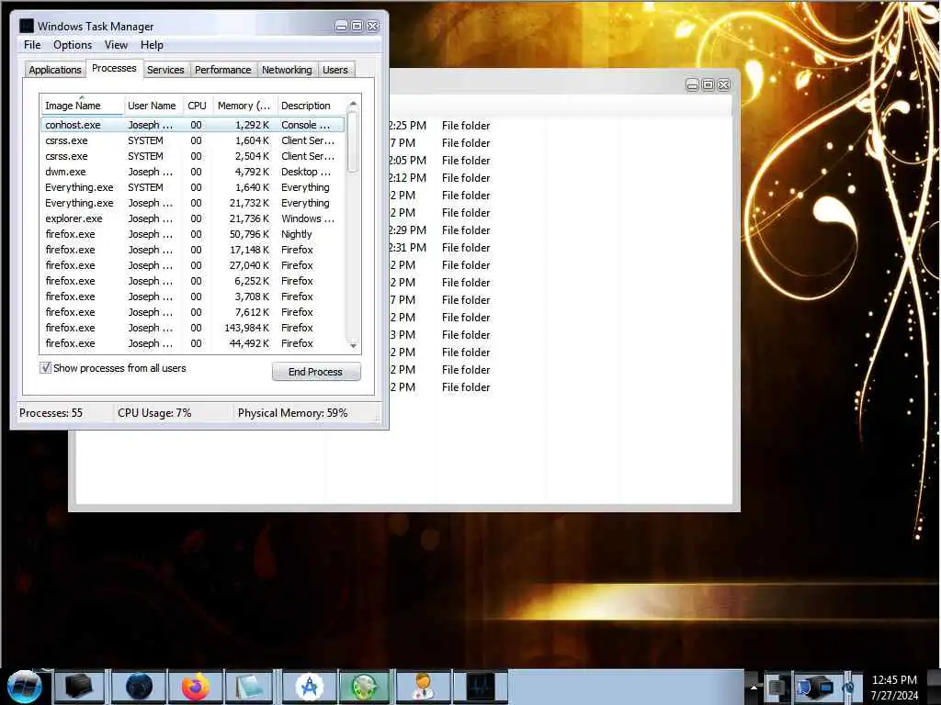Click process list scroll down arrow

353,345
